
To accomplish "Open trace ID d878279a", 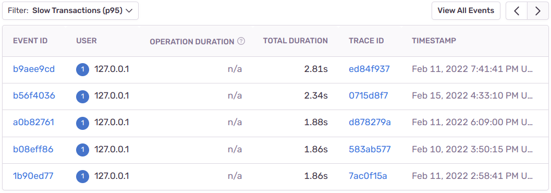I will pos(370,123).
